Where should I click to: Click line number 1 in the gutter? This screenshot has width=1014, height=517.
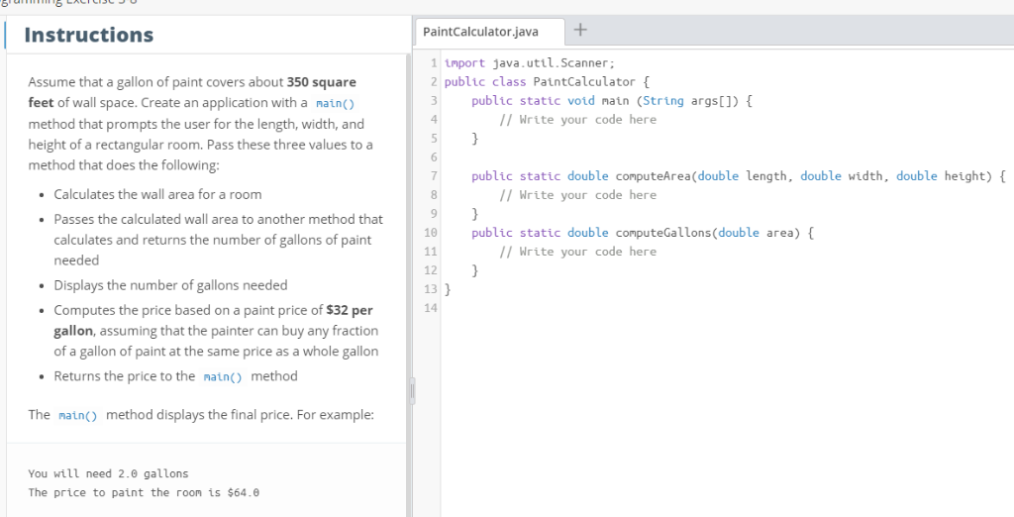[435, 63]
